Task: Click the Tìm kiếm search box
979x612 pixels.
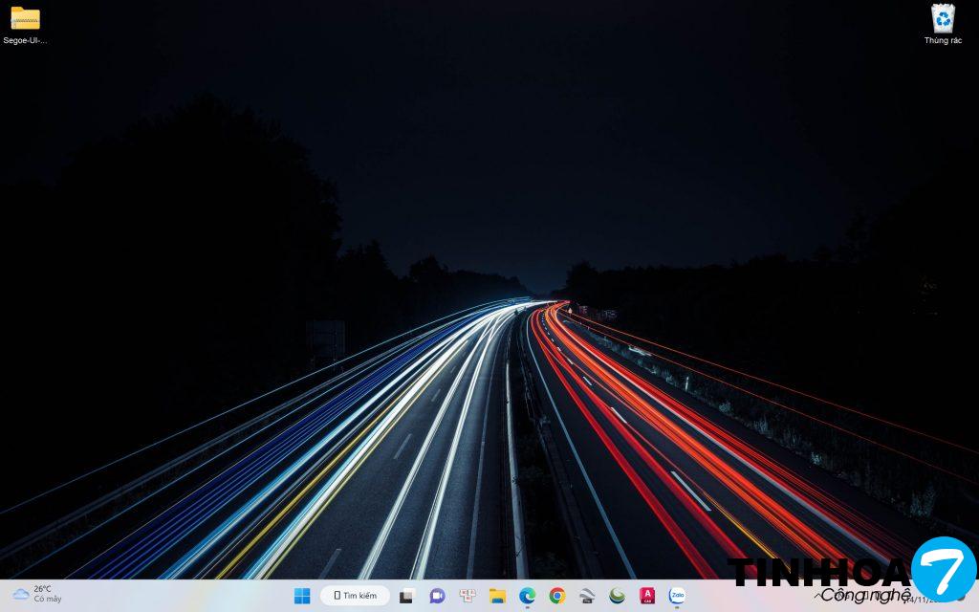Action: click(355, 596)
